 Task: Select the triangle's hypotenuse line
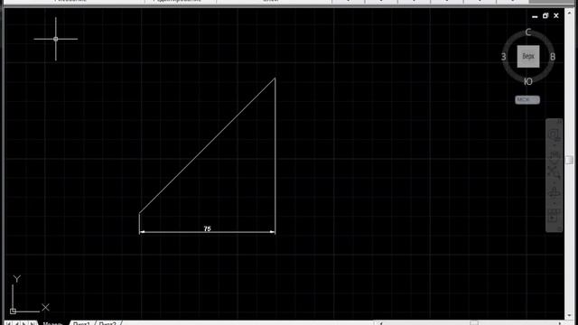pos(207,145)
